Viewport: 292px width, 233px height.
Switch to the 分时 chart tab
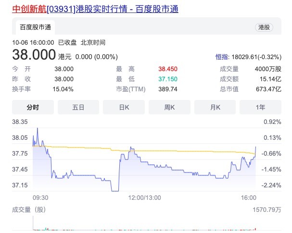click(x=33, y=107)
